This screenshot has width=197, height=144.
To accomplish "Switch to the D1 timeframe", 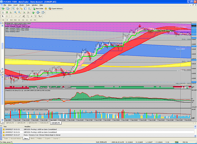I will pos(27,20).
